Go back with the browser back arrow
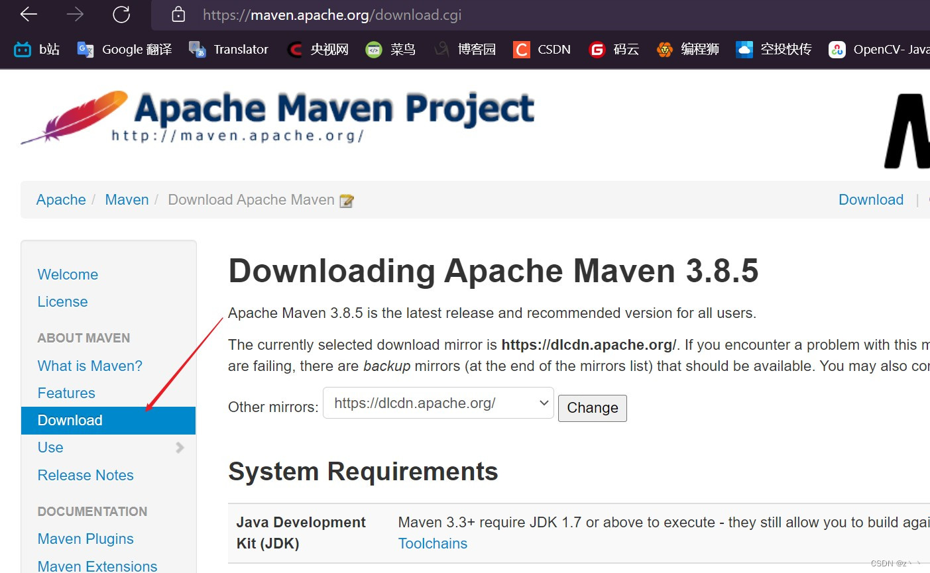This screenshot has width=930, height=573. pos(29,14)
